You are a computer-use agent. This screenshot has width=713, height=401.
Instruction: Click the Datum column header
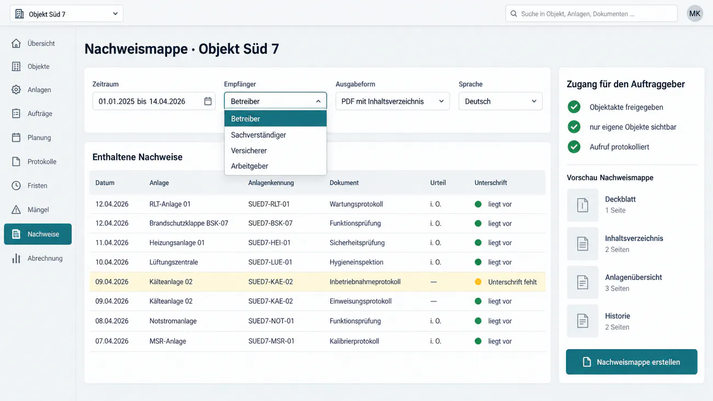(x=105, y=183)
